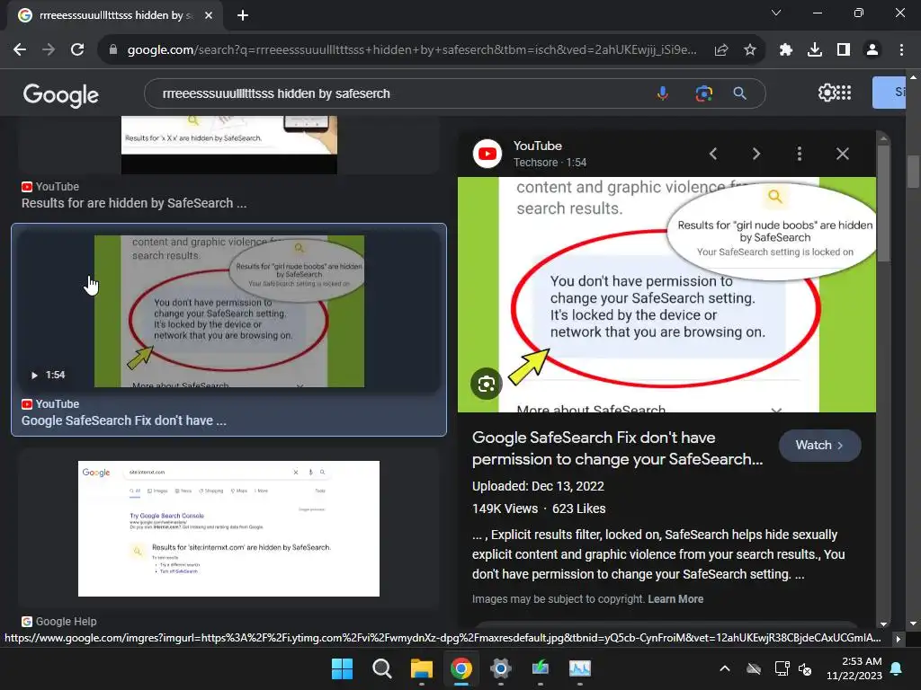Image resolution: width=921 pixels, height=690 pixels.
Task: Open Windows notifications bell
Action: (x=897, y=668)
